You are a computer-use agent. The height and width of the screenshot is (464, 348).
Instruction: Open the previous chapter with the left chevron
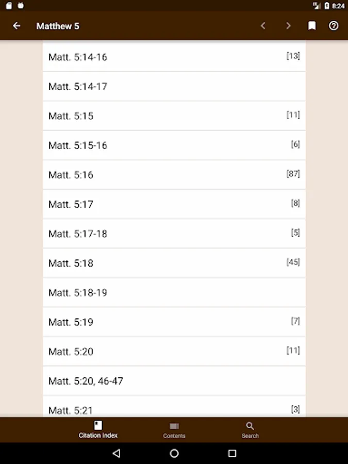click(263, 26)
